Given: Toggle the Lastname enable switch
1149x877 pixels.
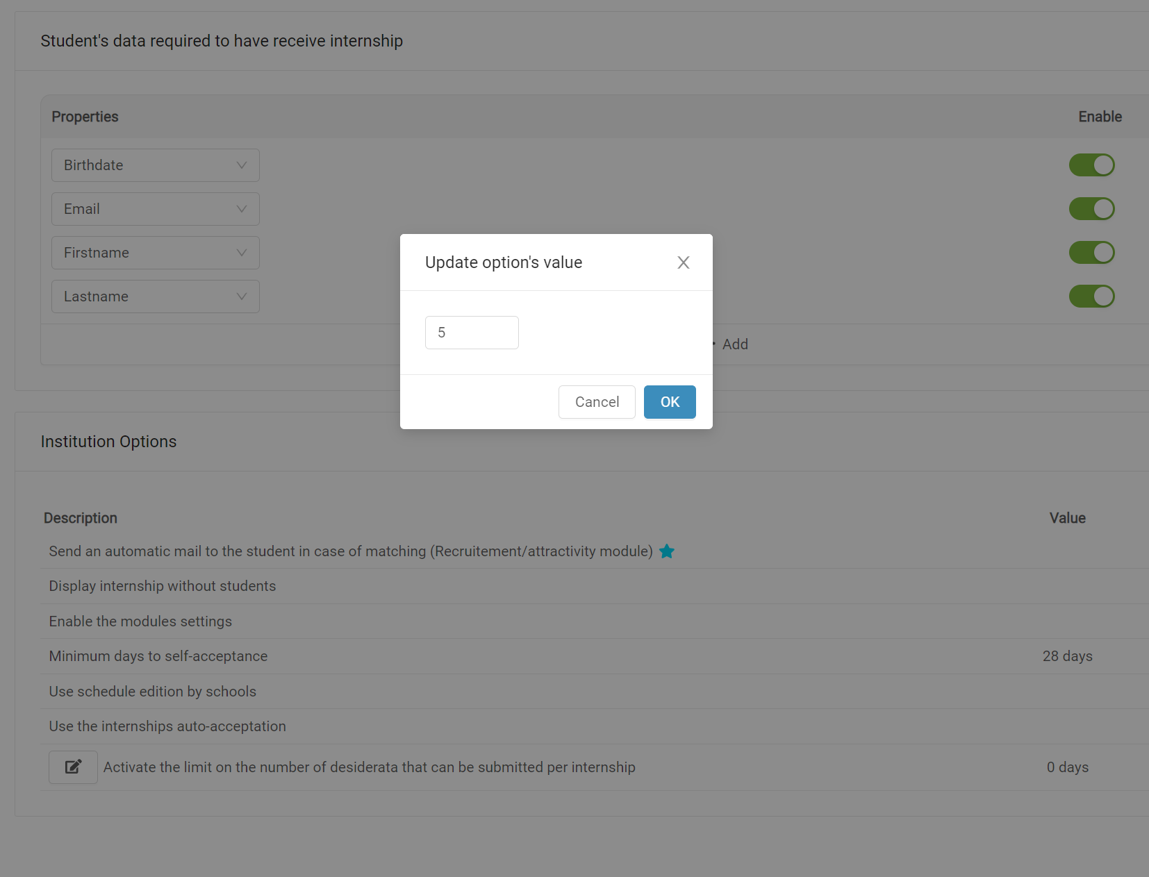Looking at the screenshot, I should point(1092,296).
